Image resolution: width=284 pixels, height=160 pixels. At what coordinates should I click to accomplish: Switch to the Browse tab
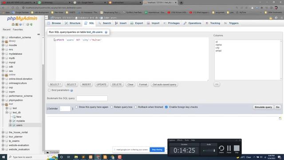54,23
